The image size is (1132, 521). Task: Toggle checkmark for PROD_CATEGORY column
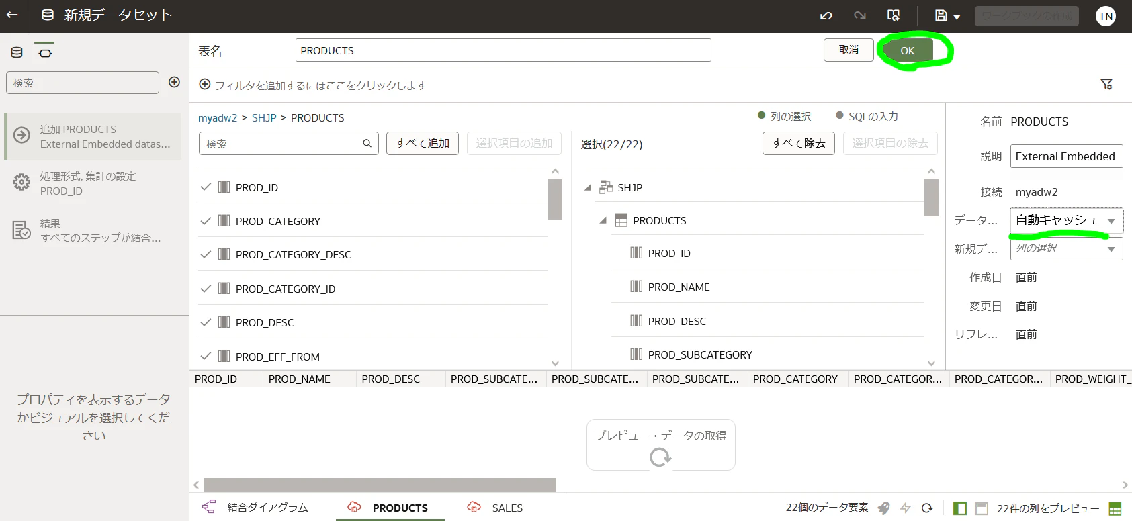206,220
